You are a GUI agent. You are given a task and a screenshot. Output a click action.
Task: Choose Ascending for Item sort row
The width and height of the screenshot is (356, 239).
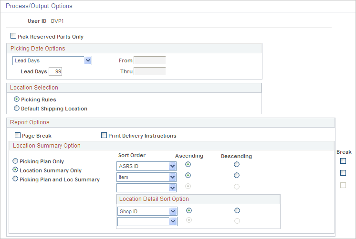(x=188, y=175)
